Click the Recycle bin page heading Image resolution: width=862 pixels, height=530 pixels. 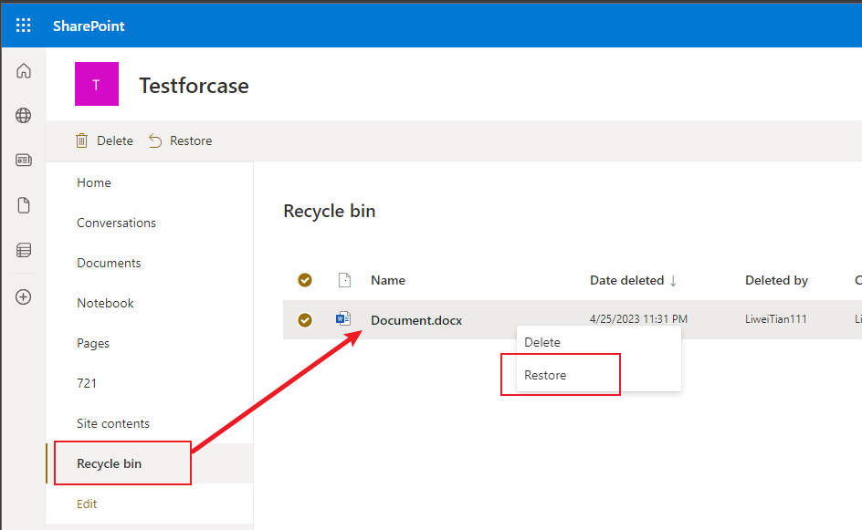coord(330,212)
